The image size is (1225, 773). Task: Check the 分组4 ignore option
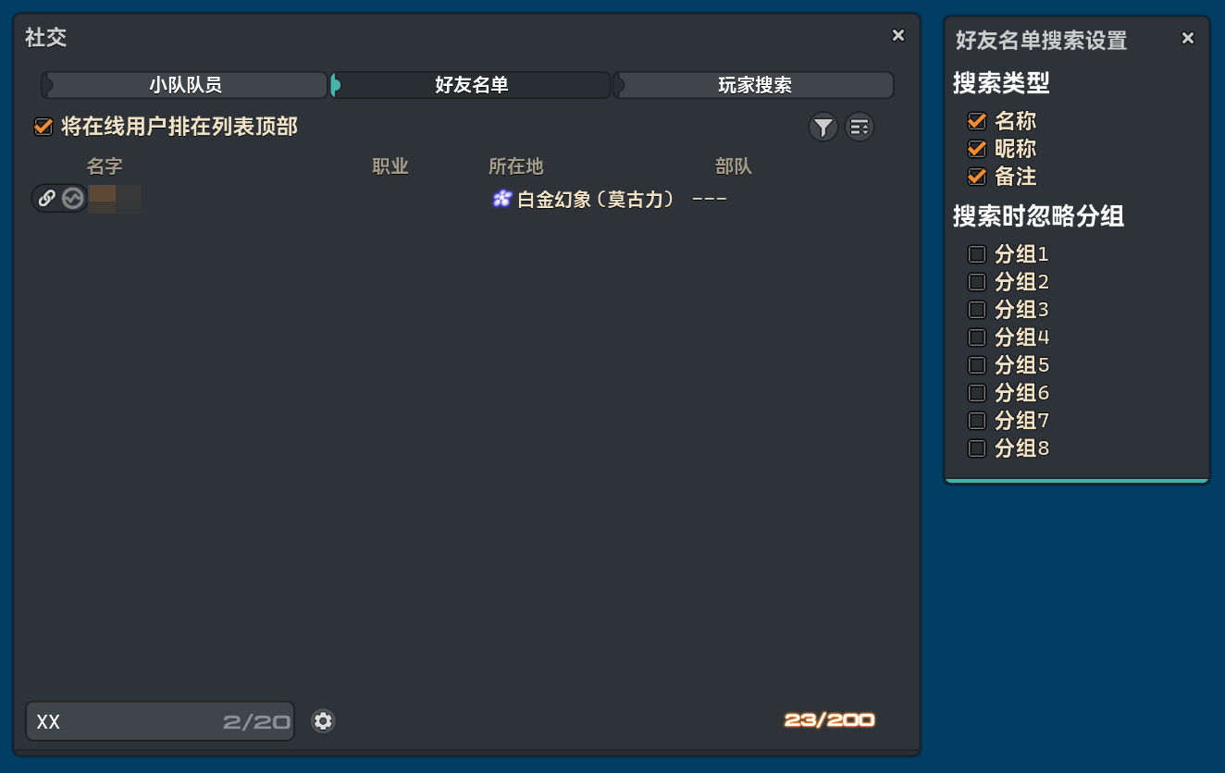pos(977,337)
